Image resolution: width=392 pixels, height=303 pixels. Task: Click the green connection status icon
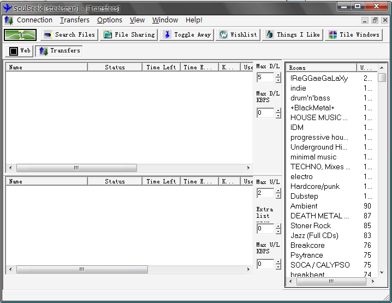pos(20,35)
